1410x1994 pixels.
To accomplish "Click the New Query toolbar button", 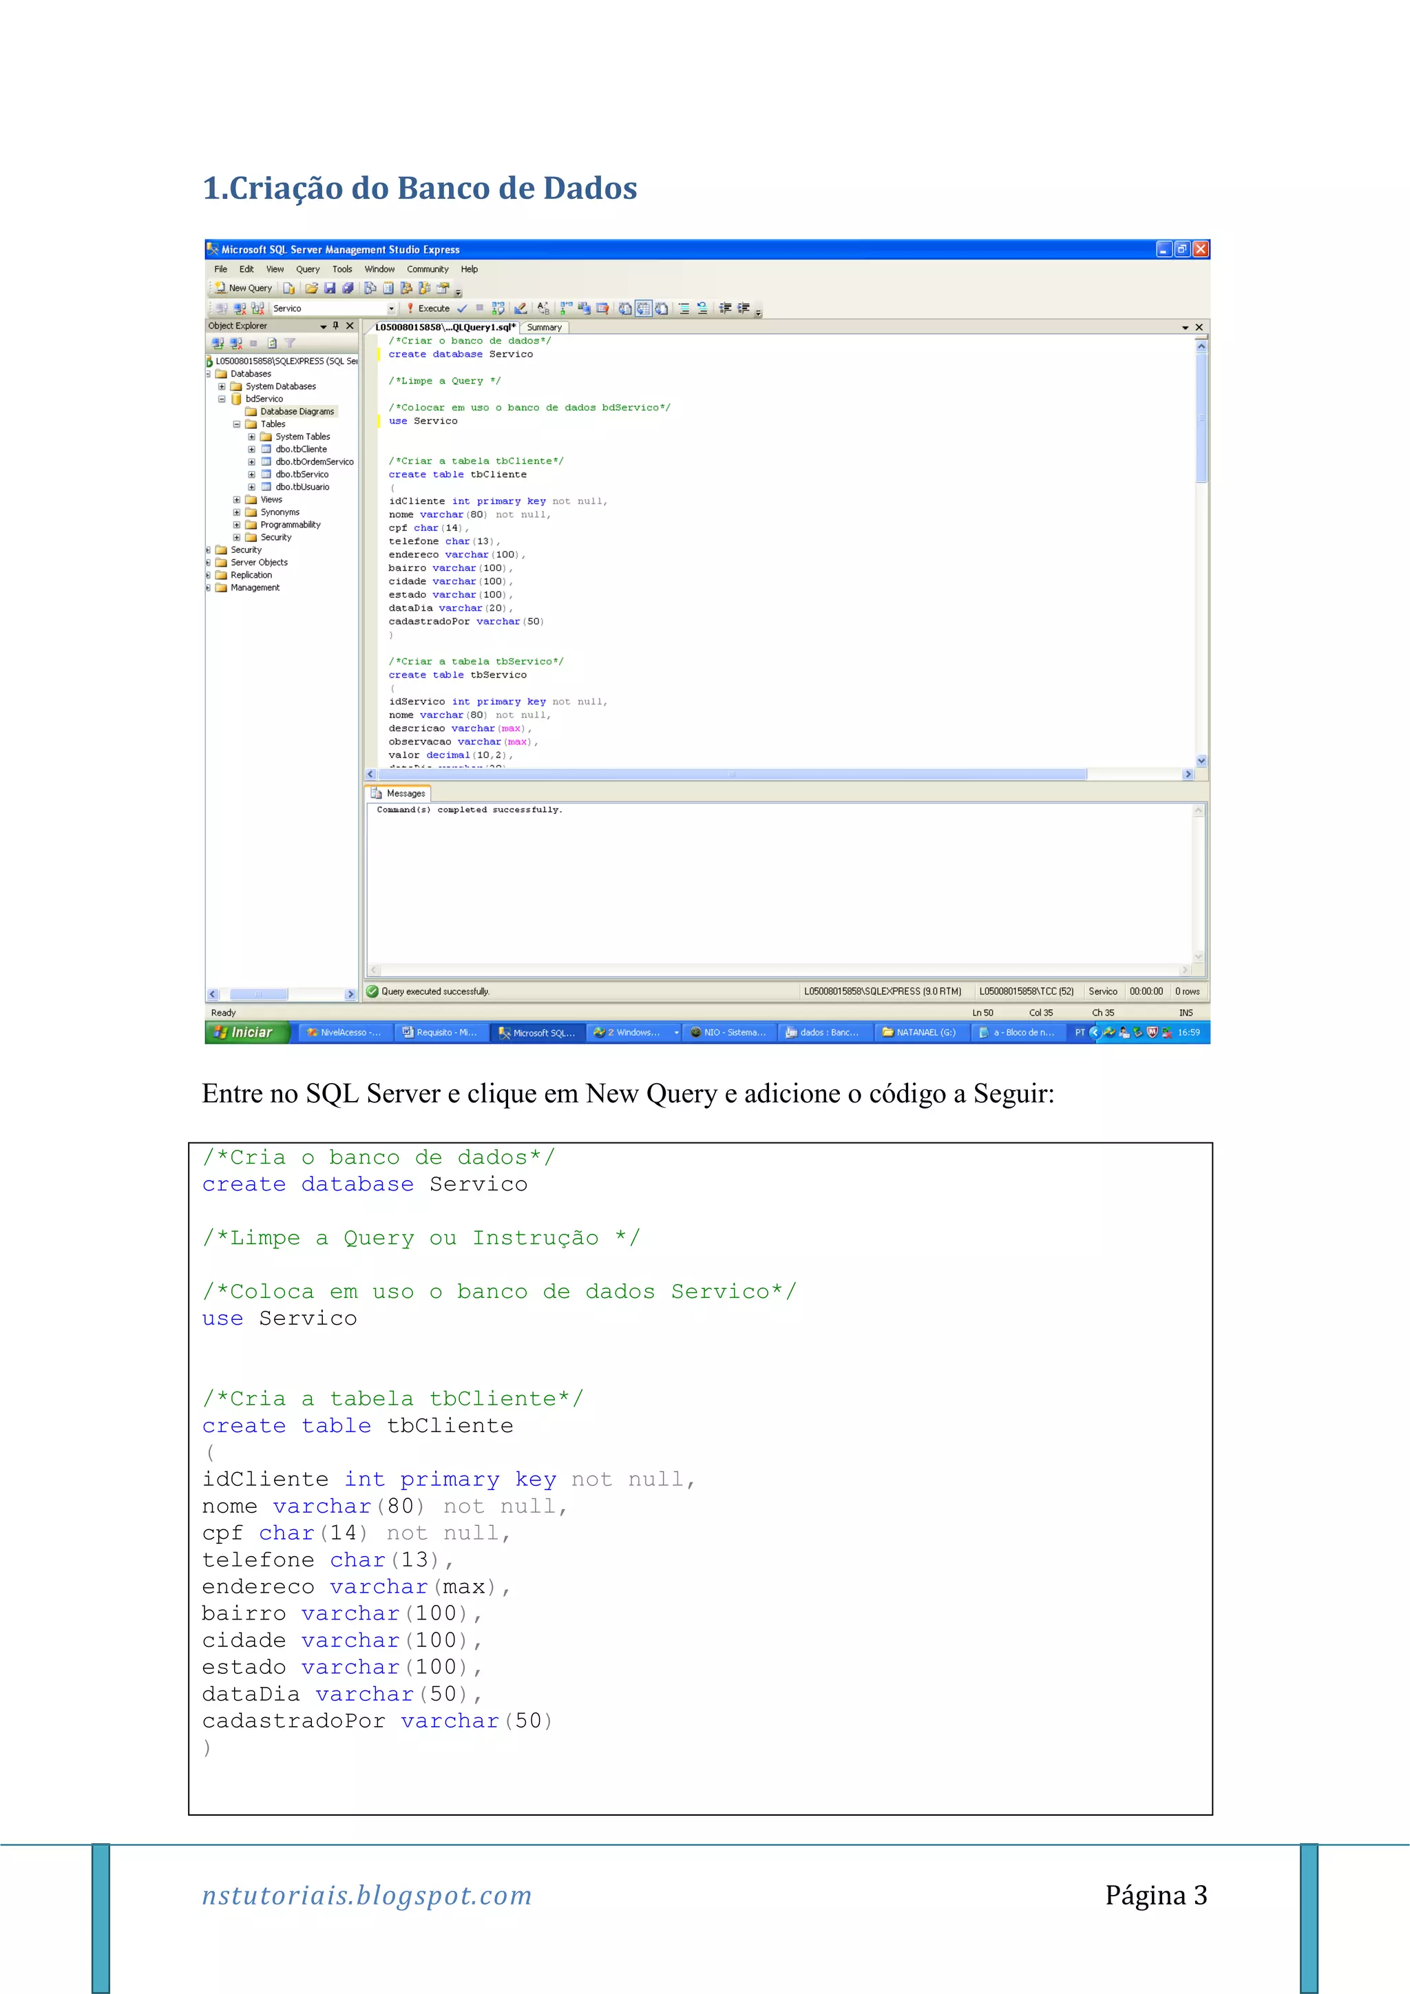I will pyautogui.click(x=243, y=288).
